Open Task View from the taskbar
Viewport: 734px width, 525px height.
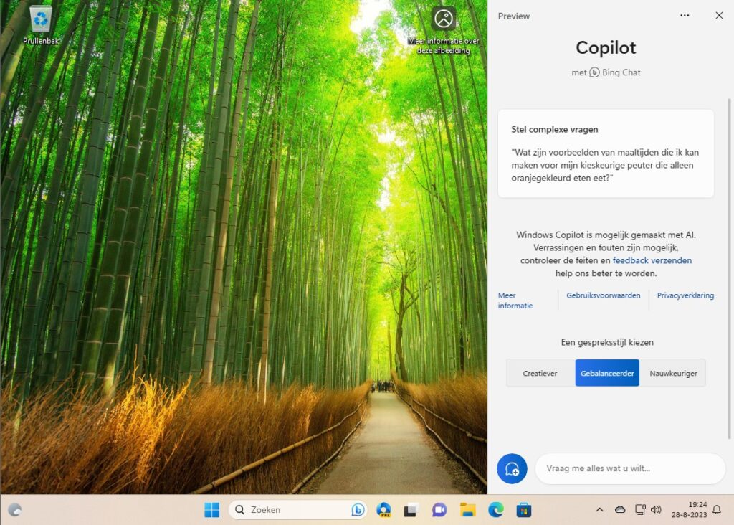tap(411, 509)
